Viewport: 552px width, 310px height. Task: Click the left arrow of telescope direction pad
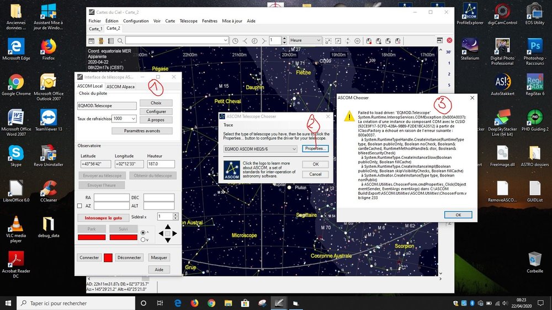click(161, 234)
